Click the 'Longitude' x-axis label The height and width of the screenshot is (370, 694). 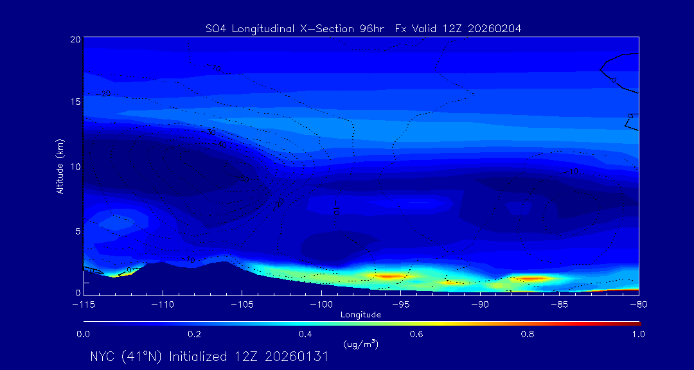(x=360, y=315)
